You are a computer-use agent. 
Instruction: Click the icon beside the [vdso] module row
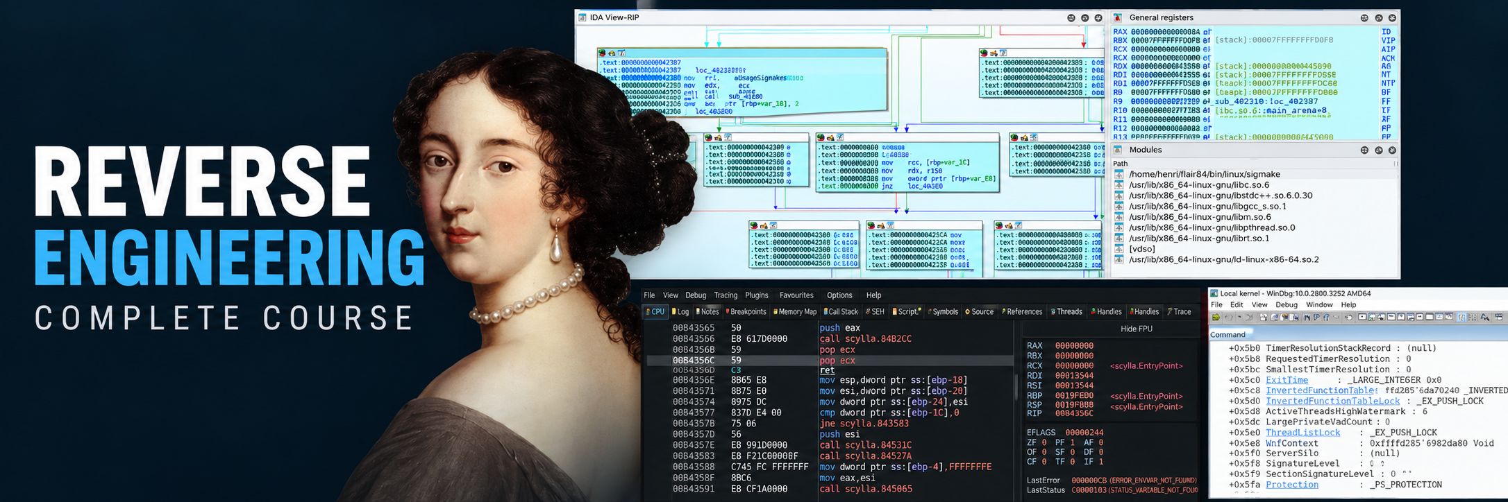pos(1119,249)
